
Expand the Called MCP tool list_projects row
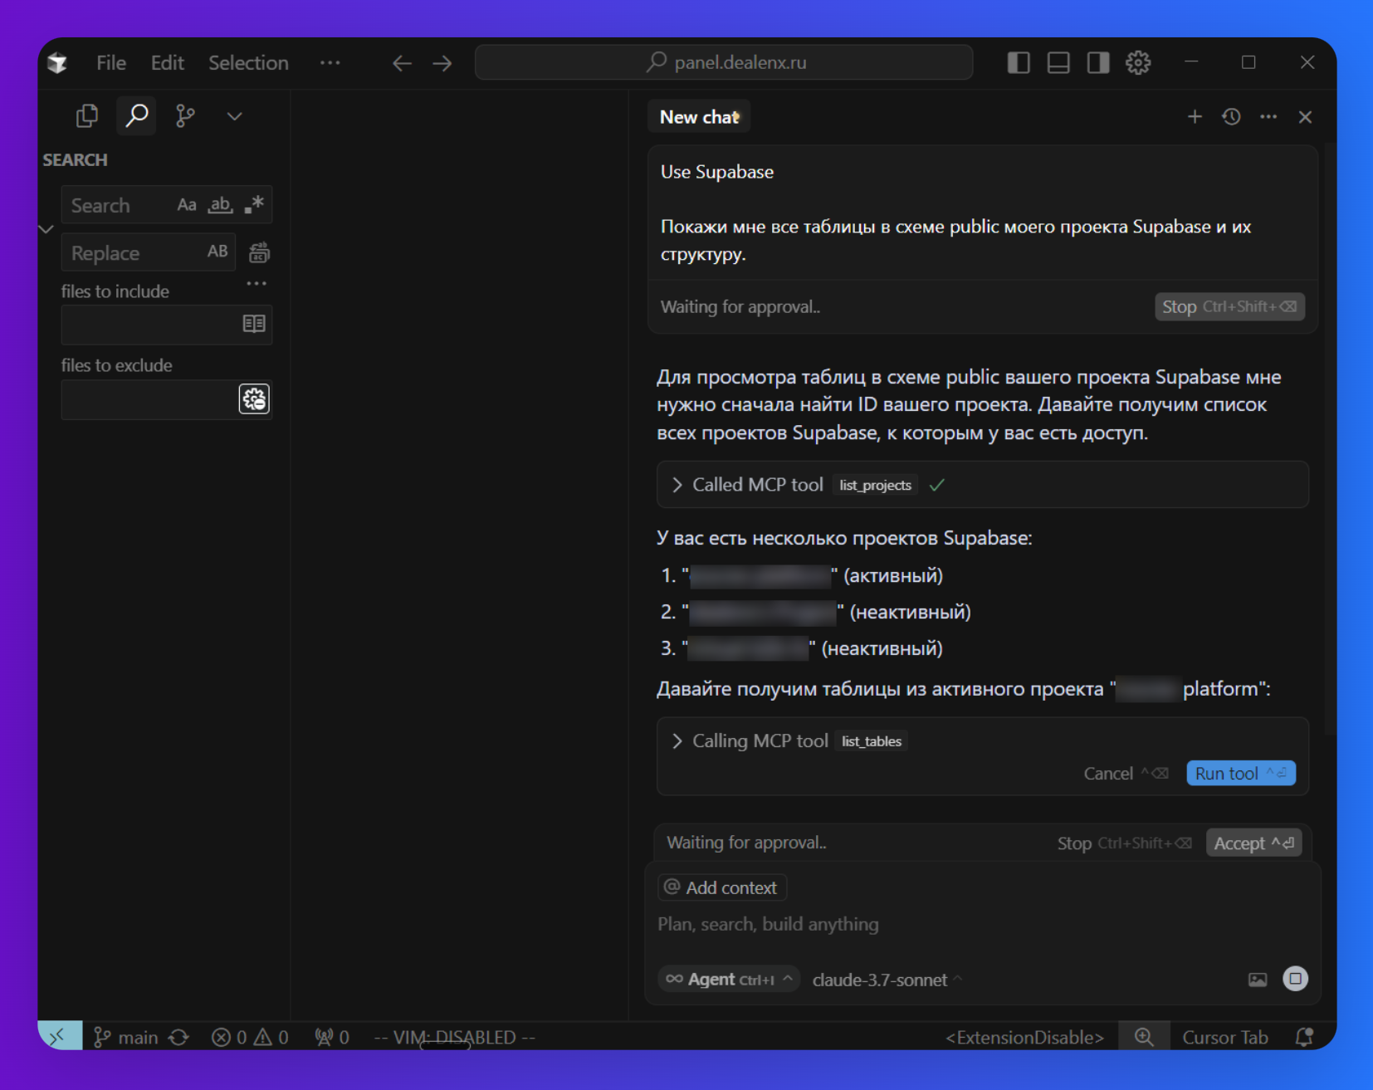click(983, 485)
